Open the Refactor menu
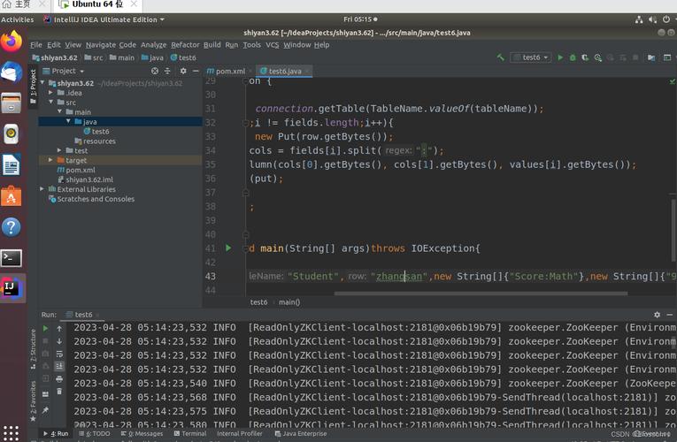 tap(185, 45)
